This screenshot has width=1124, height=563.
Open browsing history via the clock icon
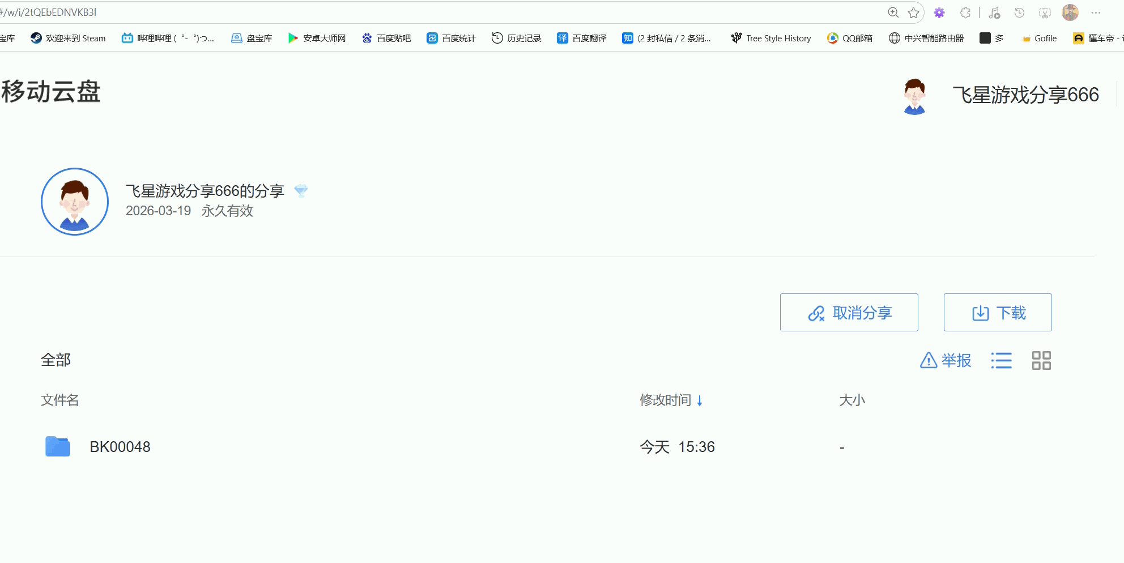click(x=1020, y=12)
